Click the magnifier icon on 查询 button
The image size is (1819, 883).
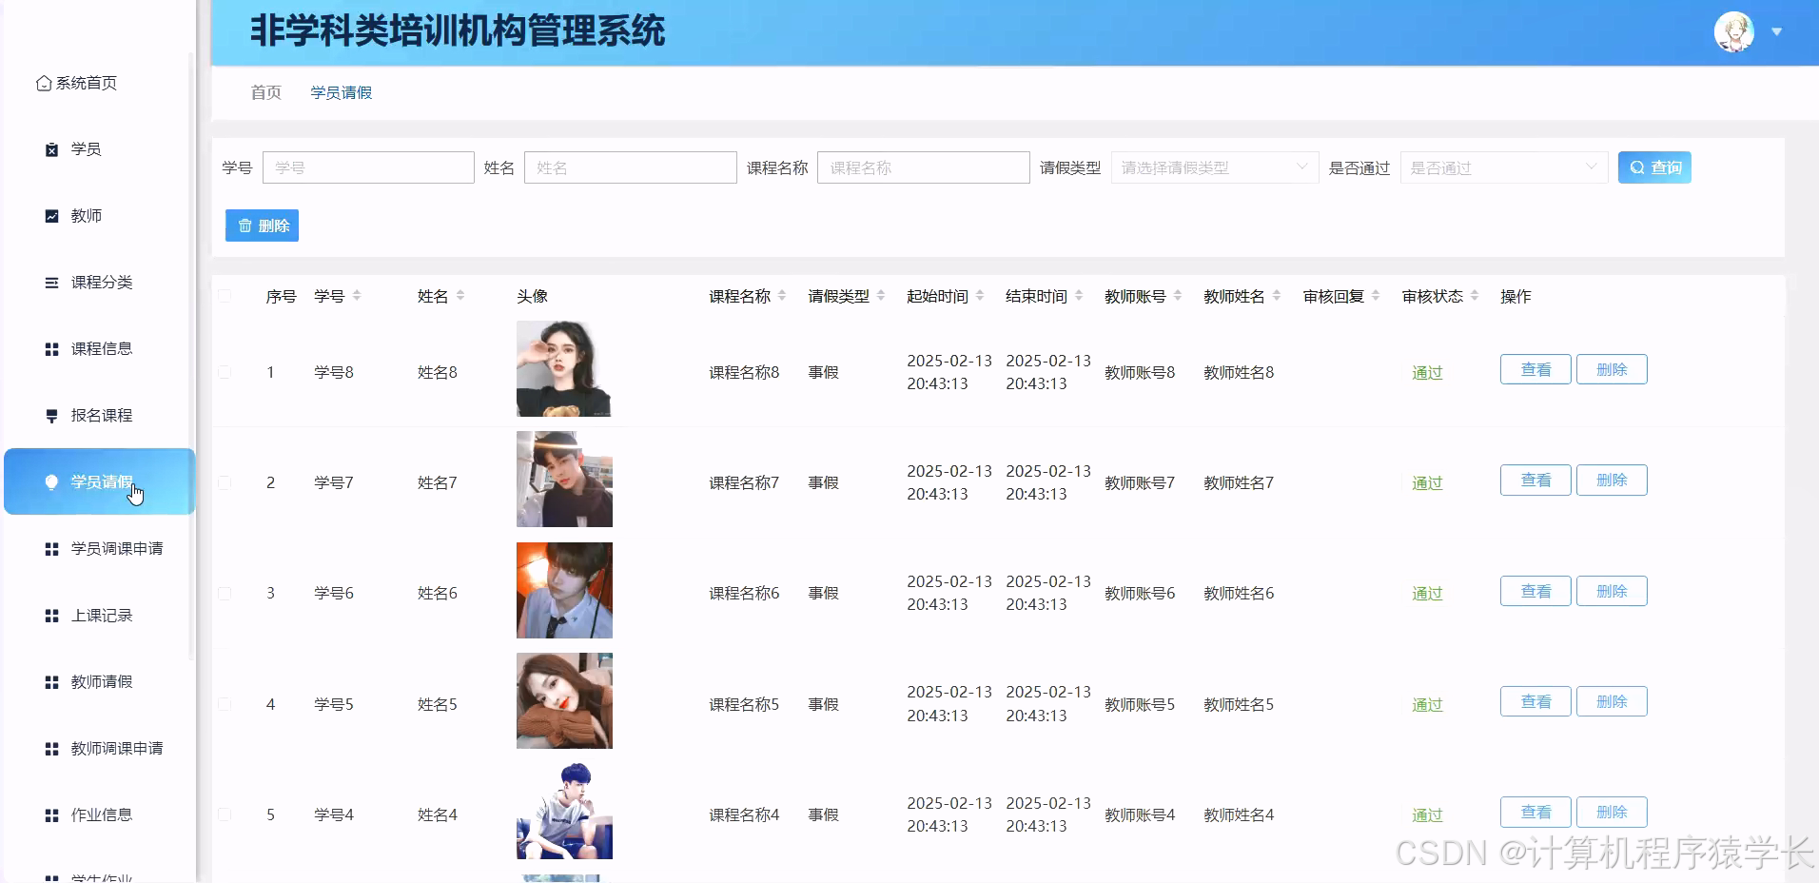pyautogui.click(x=1638, y=167)
